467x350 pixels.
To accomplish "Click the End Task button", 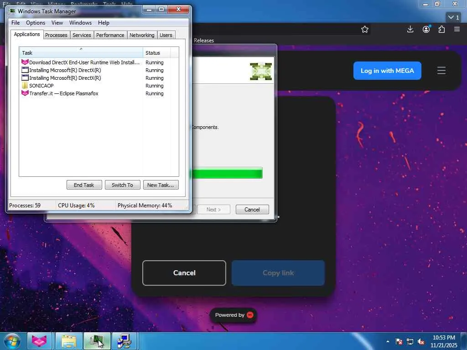I will click(84, 185).
